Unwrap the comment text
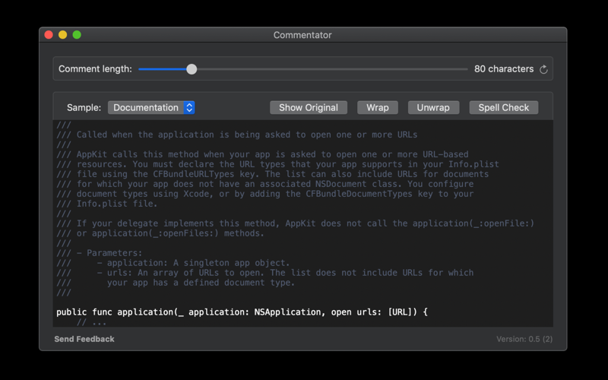Viewport: 608px width, 380px height. pos(433,107)
